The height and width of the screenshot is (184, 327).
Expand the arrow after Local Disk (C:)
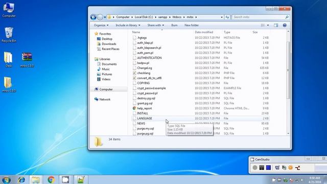[x=155, y=17]
